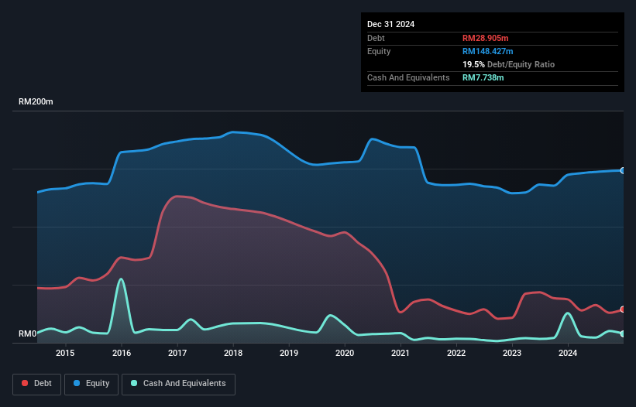636x407 pixels.
Task: Select the Cash endpoint marker at 2024
Action: point(623,333)
